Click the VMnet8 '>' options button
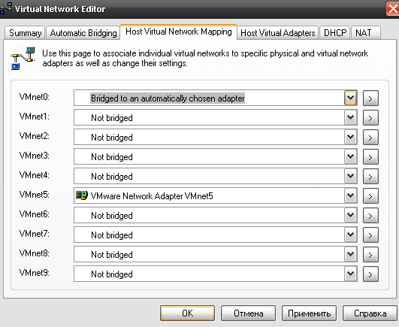The height and width of the screenshot is (327, 399). [x=370, y=255]
